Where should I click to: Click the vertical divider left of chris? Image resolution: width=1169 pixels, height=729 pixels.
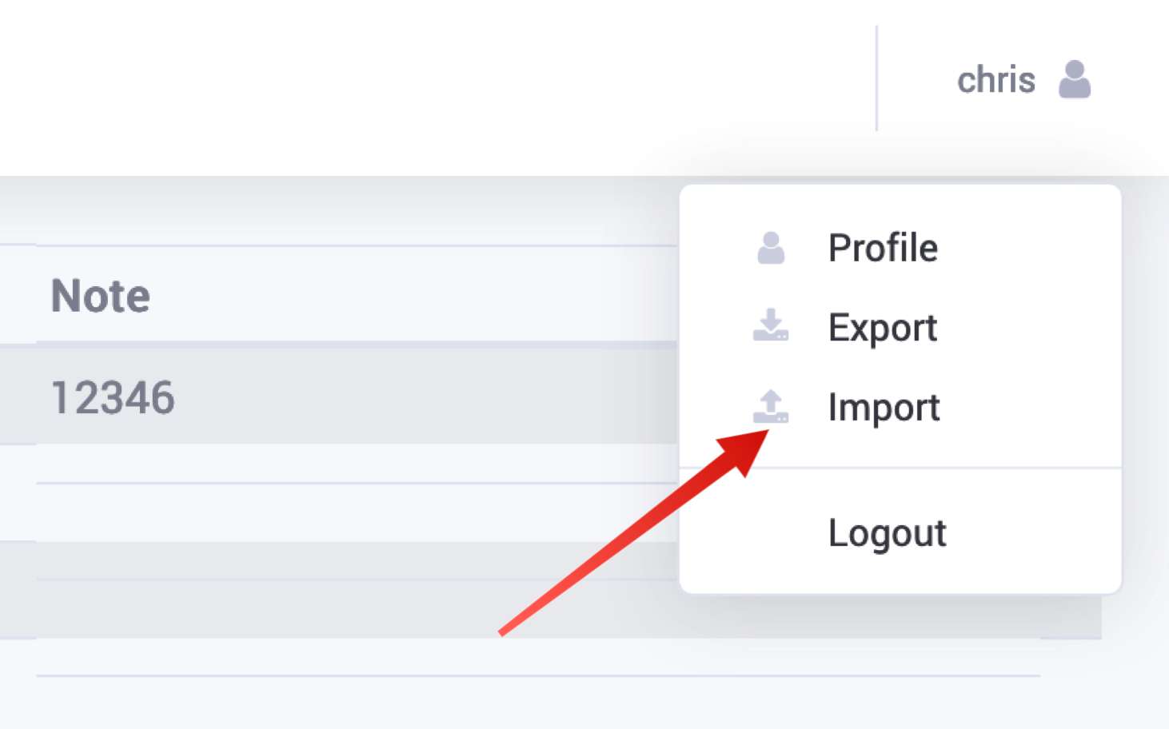pyautogui.click(x=876, y=78)
